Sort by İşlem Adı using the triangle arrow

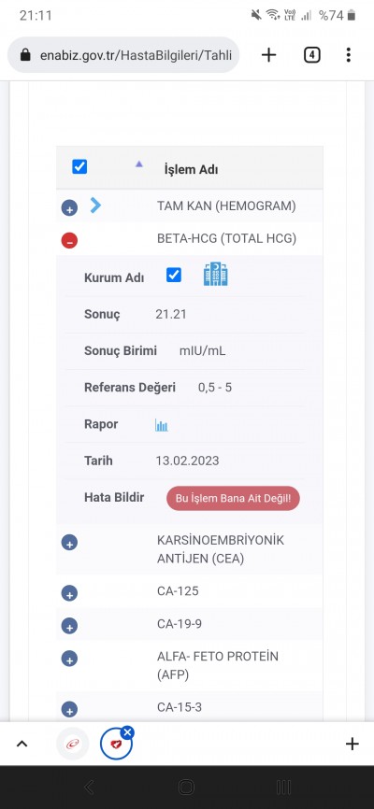tap(138, 164)
